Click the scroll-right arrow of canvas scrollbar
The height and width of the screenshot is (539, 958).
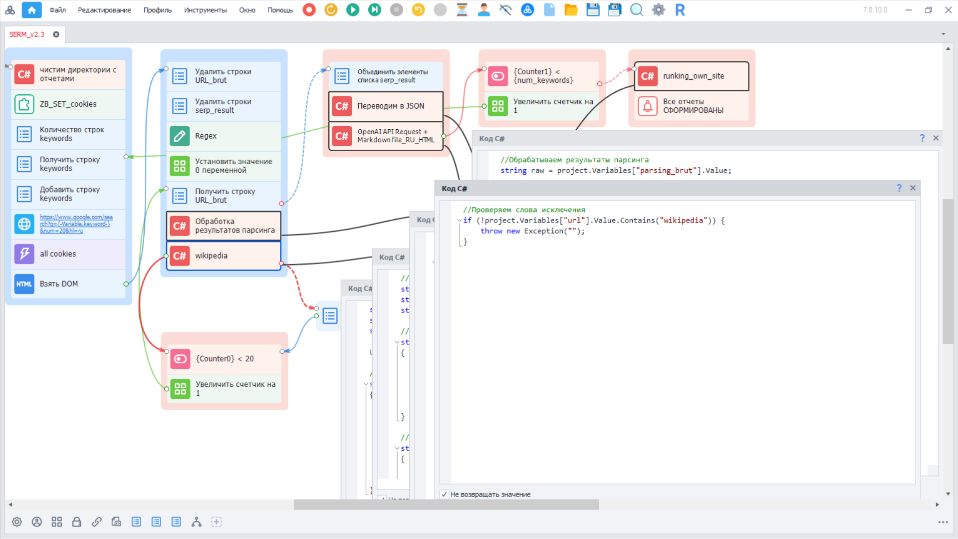tap(937, 505)
